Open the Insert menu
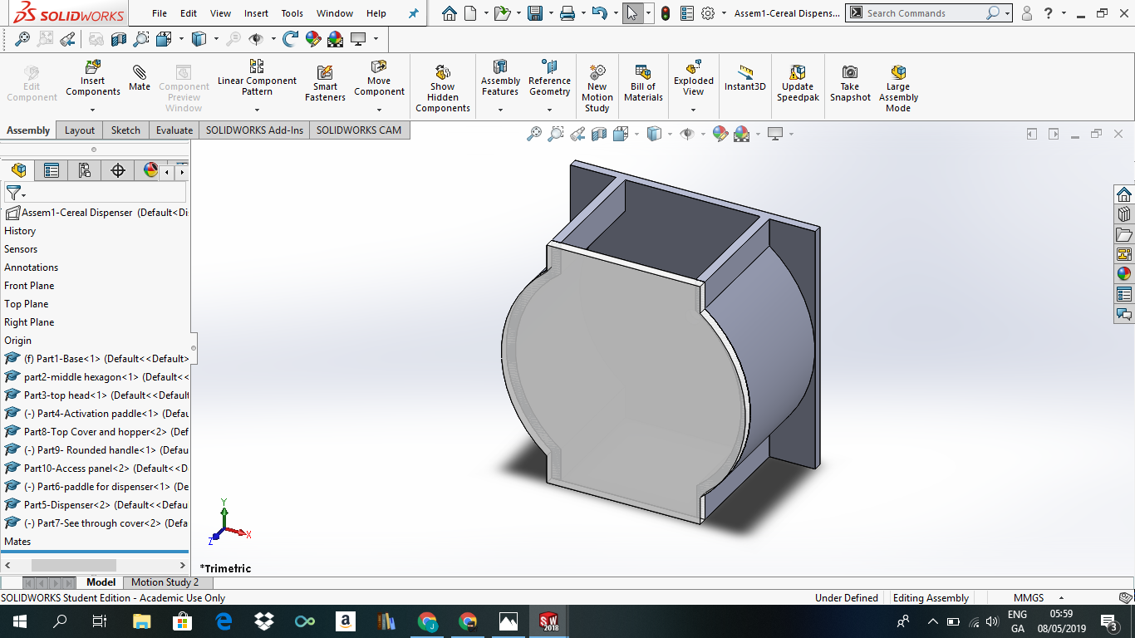This screenshot has height=638, width=1135. click(x=256, y=13)
